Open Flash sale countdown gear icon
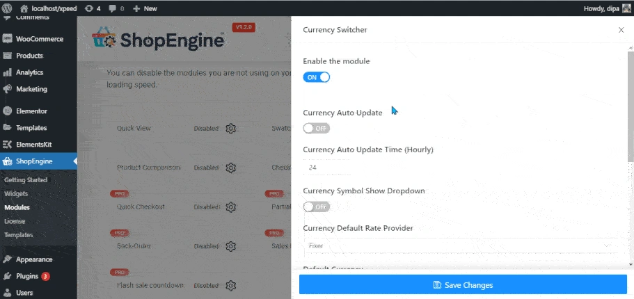This screenshot has width=634, height=299. point(231,285)
